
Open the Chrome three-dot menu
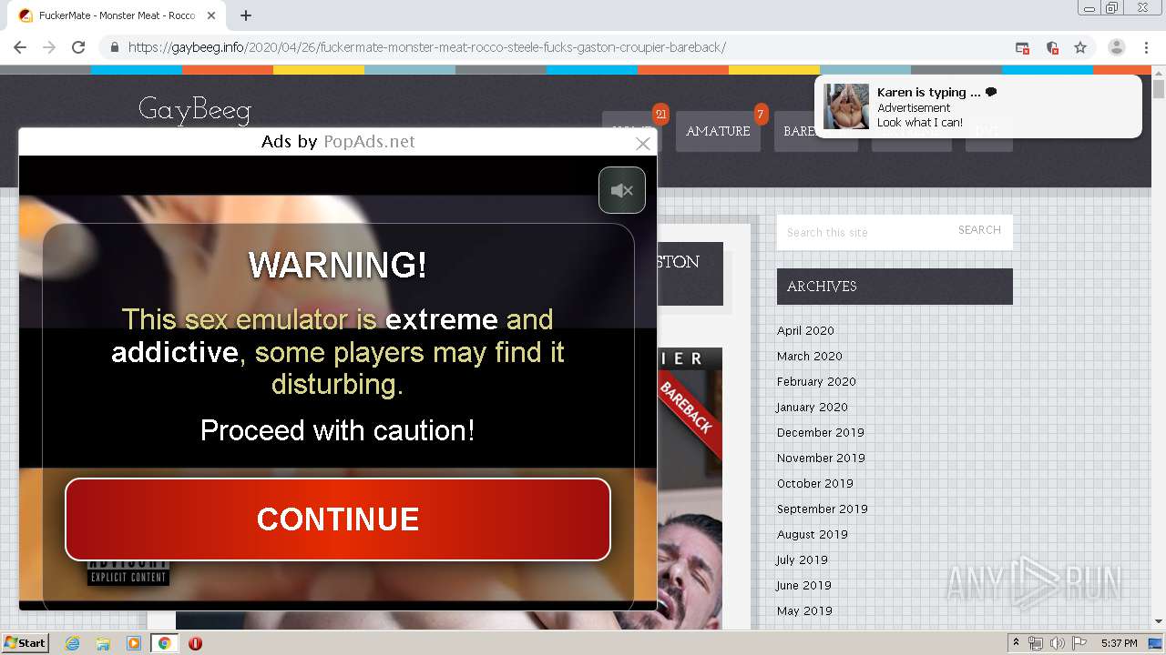pyautogui.click(x=1146, y=47)
